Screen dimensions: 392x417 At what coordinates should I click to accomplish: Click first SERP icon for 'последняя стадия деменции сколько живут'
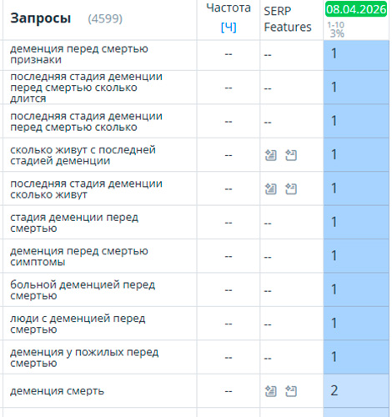(270, 189)
